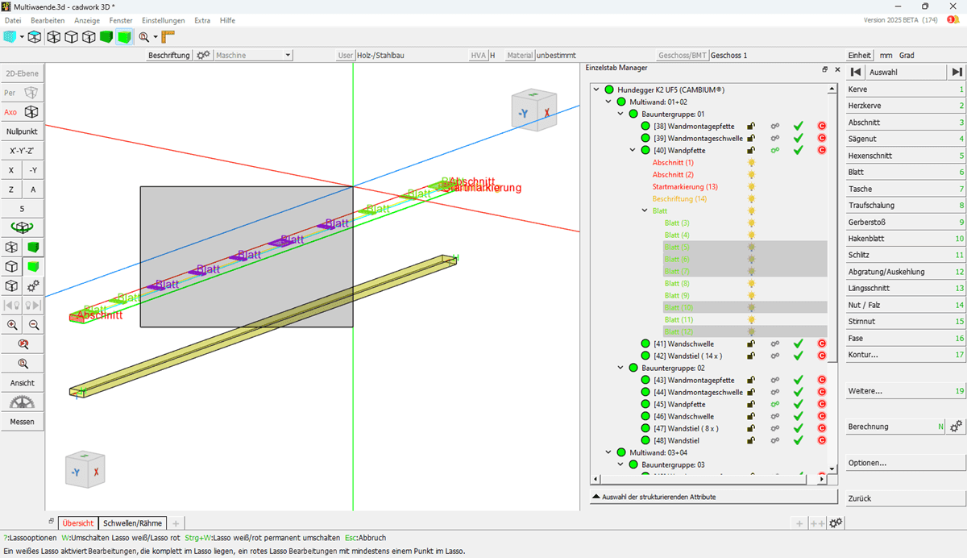Toggle visibility bulb for Blatt (12)
Viewport: 967px width, 558px height.
[751, 332]
